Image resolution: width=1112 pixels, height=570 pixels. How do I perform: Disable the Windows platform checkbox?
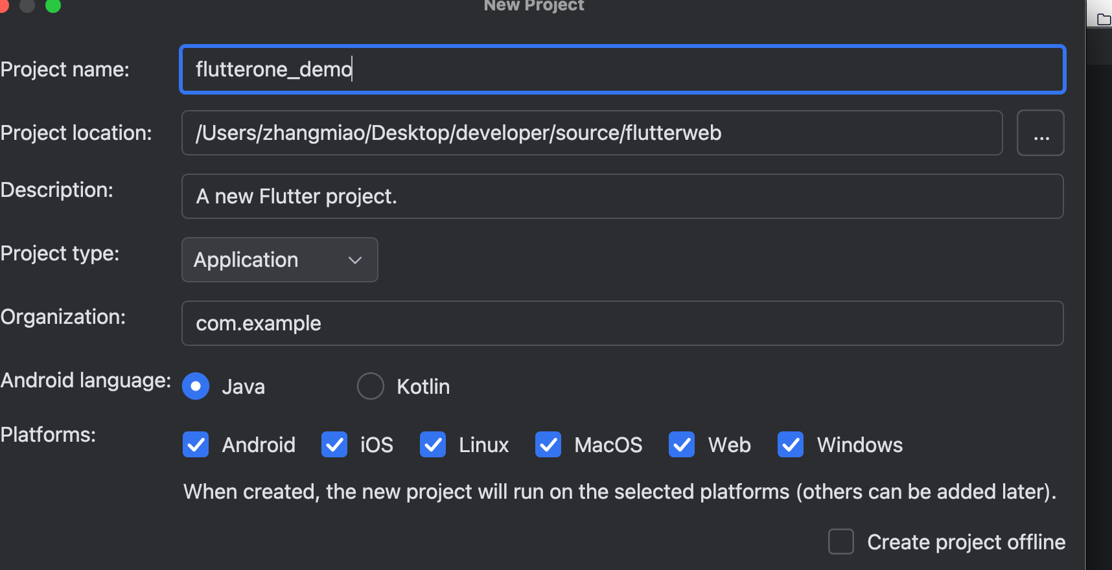tap(791, 445)
